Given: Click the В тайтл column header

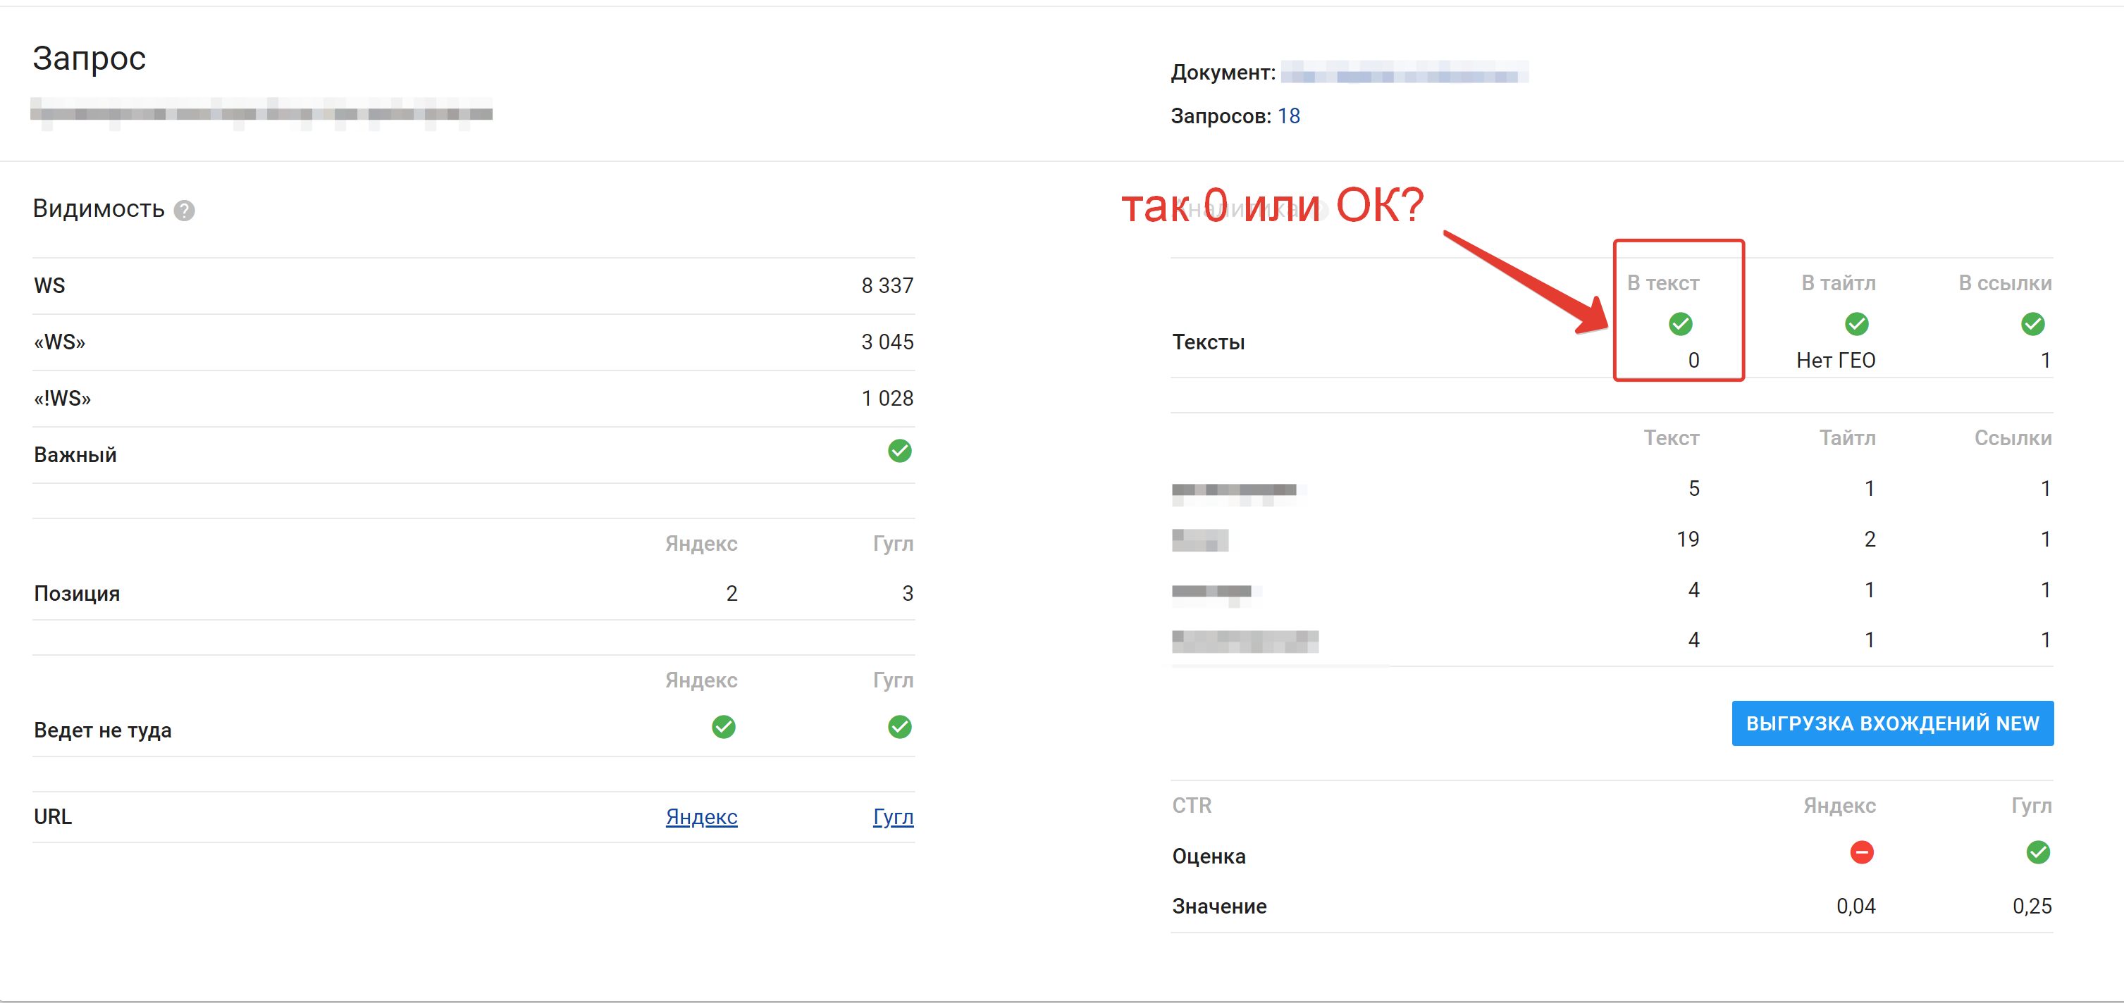Looking at the screenshot, I should [1838, 284].
